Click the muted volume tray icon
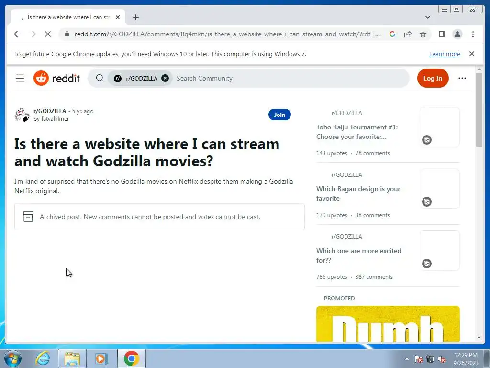Viewport: 490px width, 368px height. (442, 359)
